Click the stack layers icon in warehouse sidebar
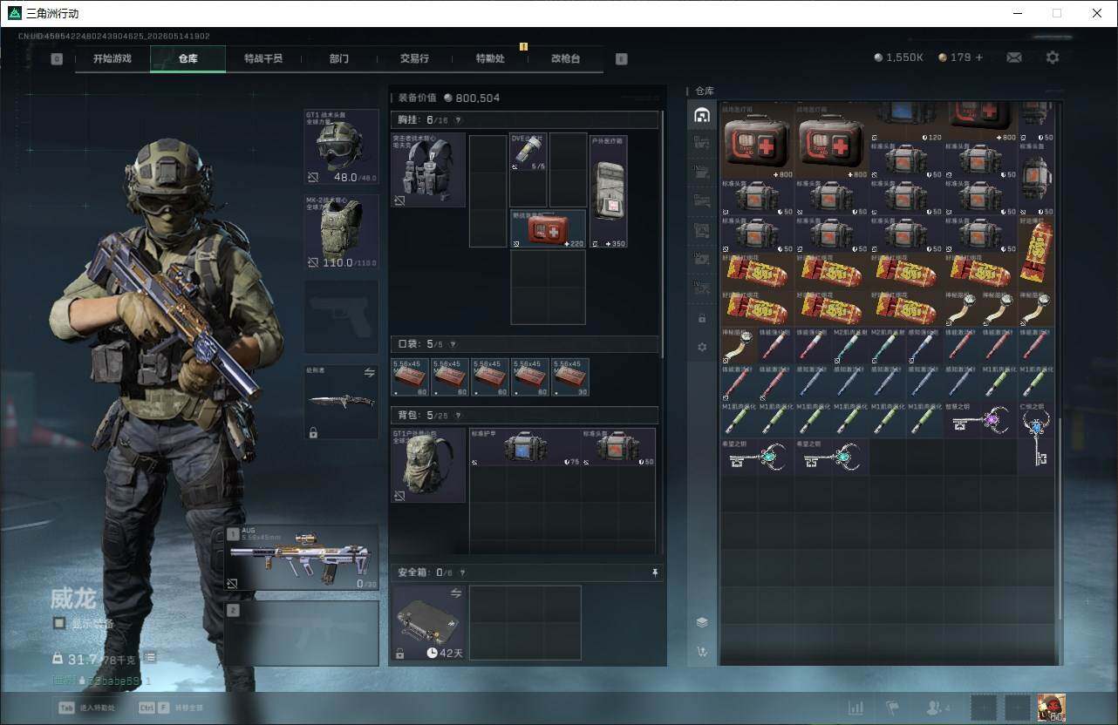This screenshot has width=1118, height=725. [x=702, y=622]
